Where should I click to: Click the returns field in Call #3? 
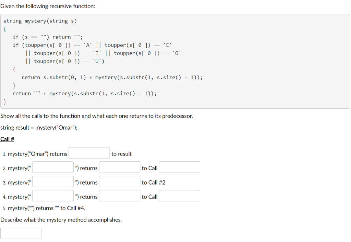click(x=119, y=181)
